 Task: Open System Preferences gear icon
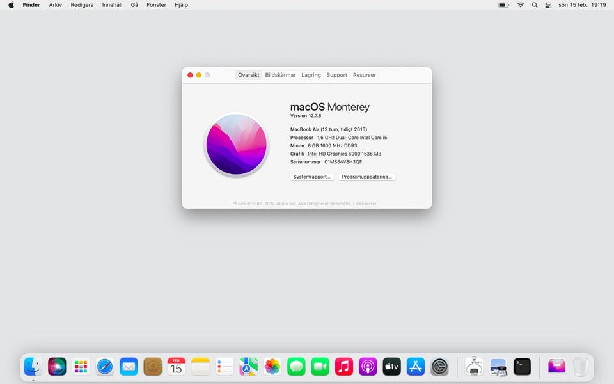439,366
